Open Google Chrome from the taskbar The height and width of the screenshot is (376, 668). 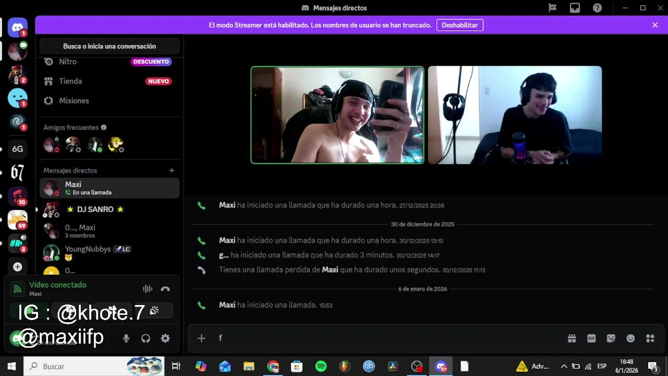tap(273, 366)
